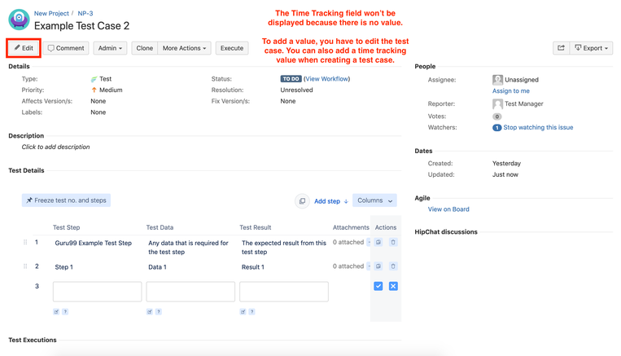Image resolution: width=621 pixels, height=356 pixels.
Task: Click the Description section header
Action: pyautogui.click(x=26, y=135)
